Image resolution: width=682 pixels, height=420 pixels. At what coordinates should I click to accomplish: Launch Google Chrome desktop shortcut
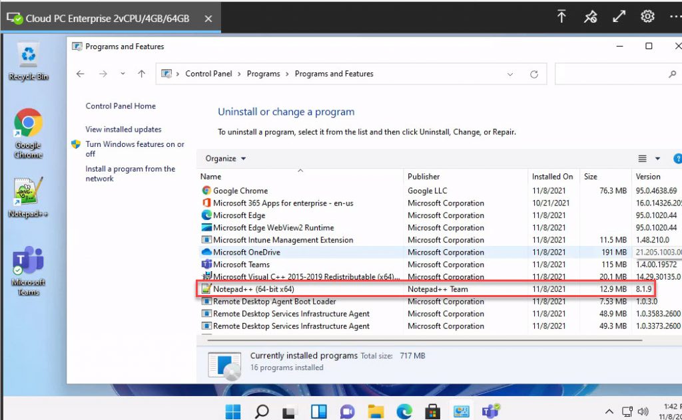(x=28, y=133)
